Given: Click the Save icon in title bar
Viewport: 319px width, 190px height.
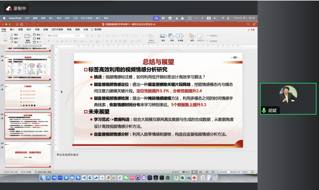Looking at the screenshot, I should 22,24.
